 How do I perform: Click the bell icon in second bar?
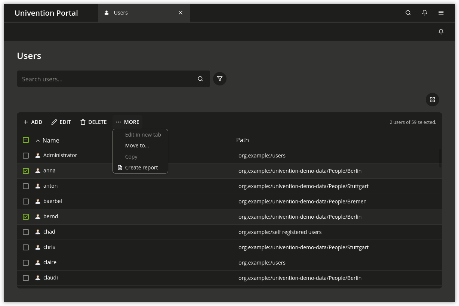(441, 32)
